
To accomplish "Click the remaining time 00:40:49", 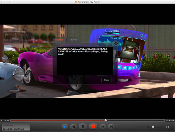I will [170, 120].
